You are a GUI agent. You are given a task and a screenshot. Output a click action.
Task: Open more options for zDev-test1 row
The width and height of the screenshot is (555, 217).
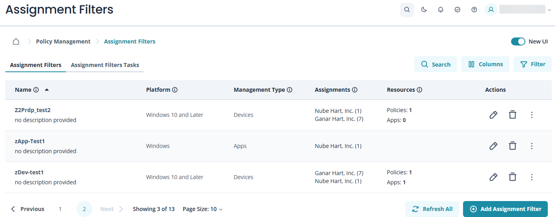pyautogui.click(x=531, y=177)
